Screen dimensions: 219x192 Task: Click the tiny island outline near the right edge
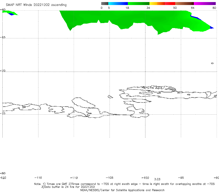[212, 63]
